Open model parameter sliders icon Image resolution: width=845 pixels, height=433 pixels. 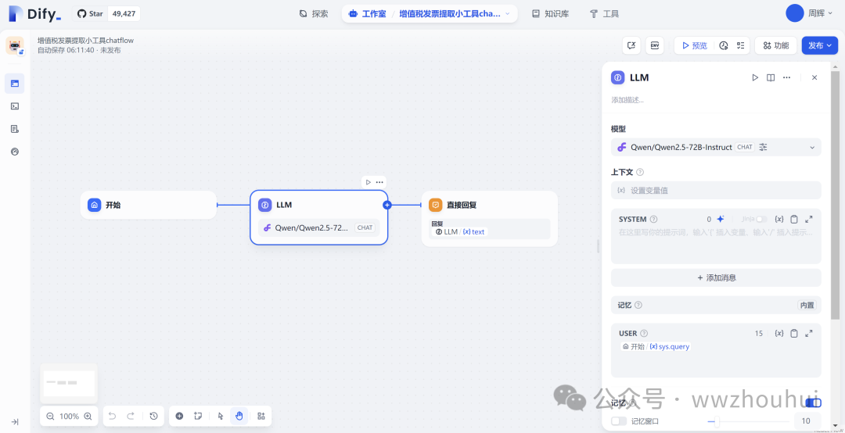pyautogui.click(x=763, y=147)
